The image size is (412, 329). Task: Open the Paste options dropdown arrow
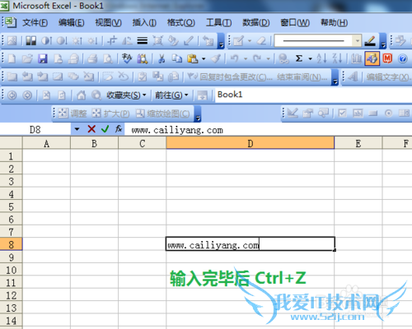click(x=204, y=58)
